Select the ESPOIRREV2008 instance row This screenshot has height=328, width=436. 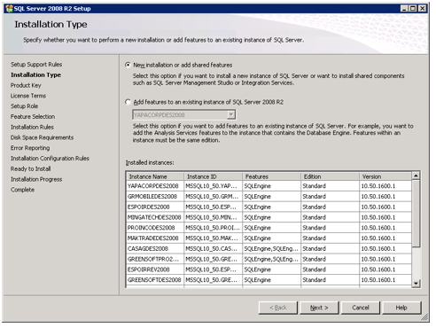[x=269, y=269]
